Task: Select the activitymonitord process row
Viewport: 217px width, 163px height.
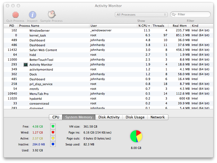Action: pyautogui.click(x=109, y=69)
